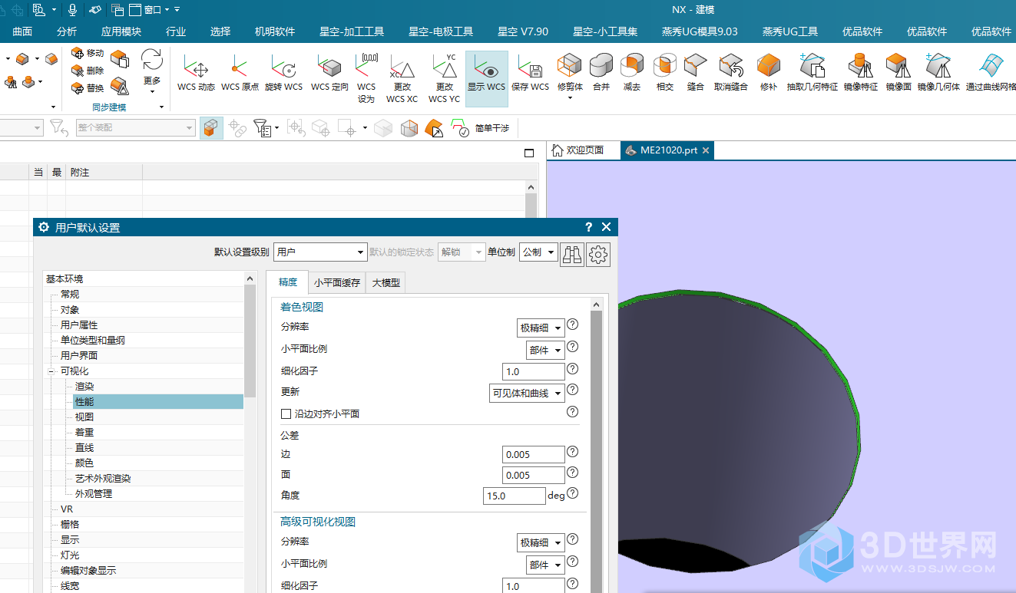Click the help question mark in dialog title
The image size is (1016, 593).
pos(589,227)
